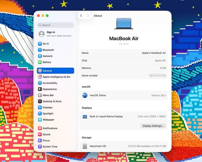Click the name value "Apple's MacBook Air"
Image resolution: width=202 pixels, height=162 pixels.
[154, 53]
